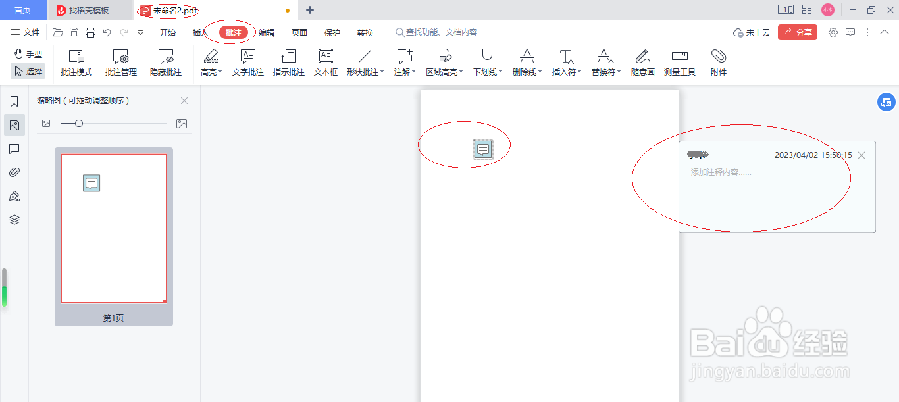Open the bookmarks sidebar panel
The image size is (899, 402).
pos(14,101)
